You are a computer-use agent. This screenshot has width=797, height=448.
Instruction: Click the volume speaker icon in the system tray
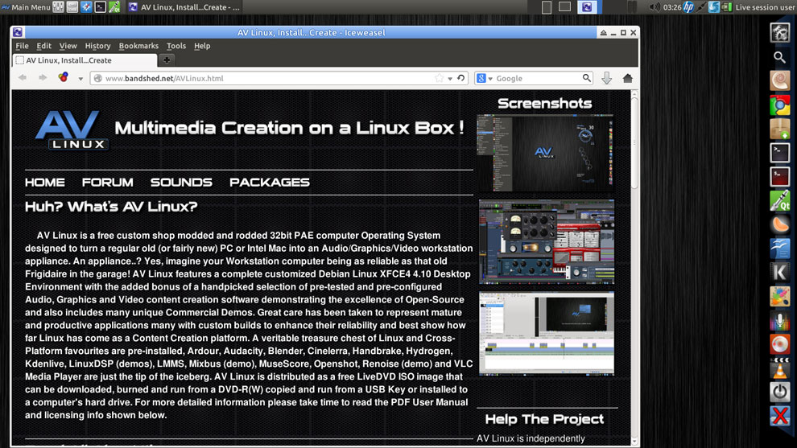655,7
